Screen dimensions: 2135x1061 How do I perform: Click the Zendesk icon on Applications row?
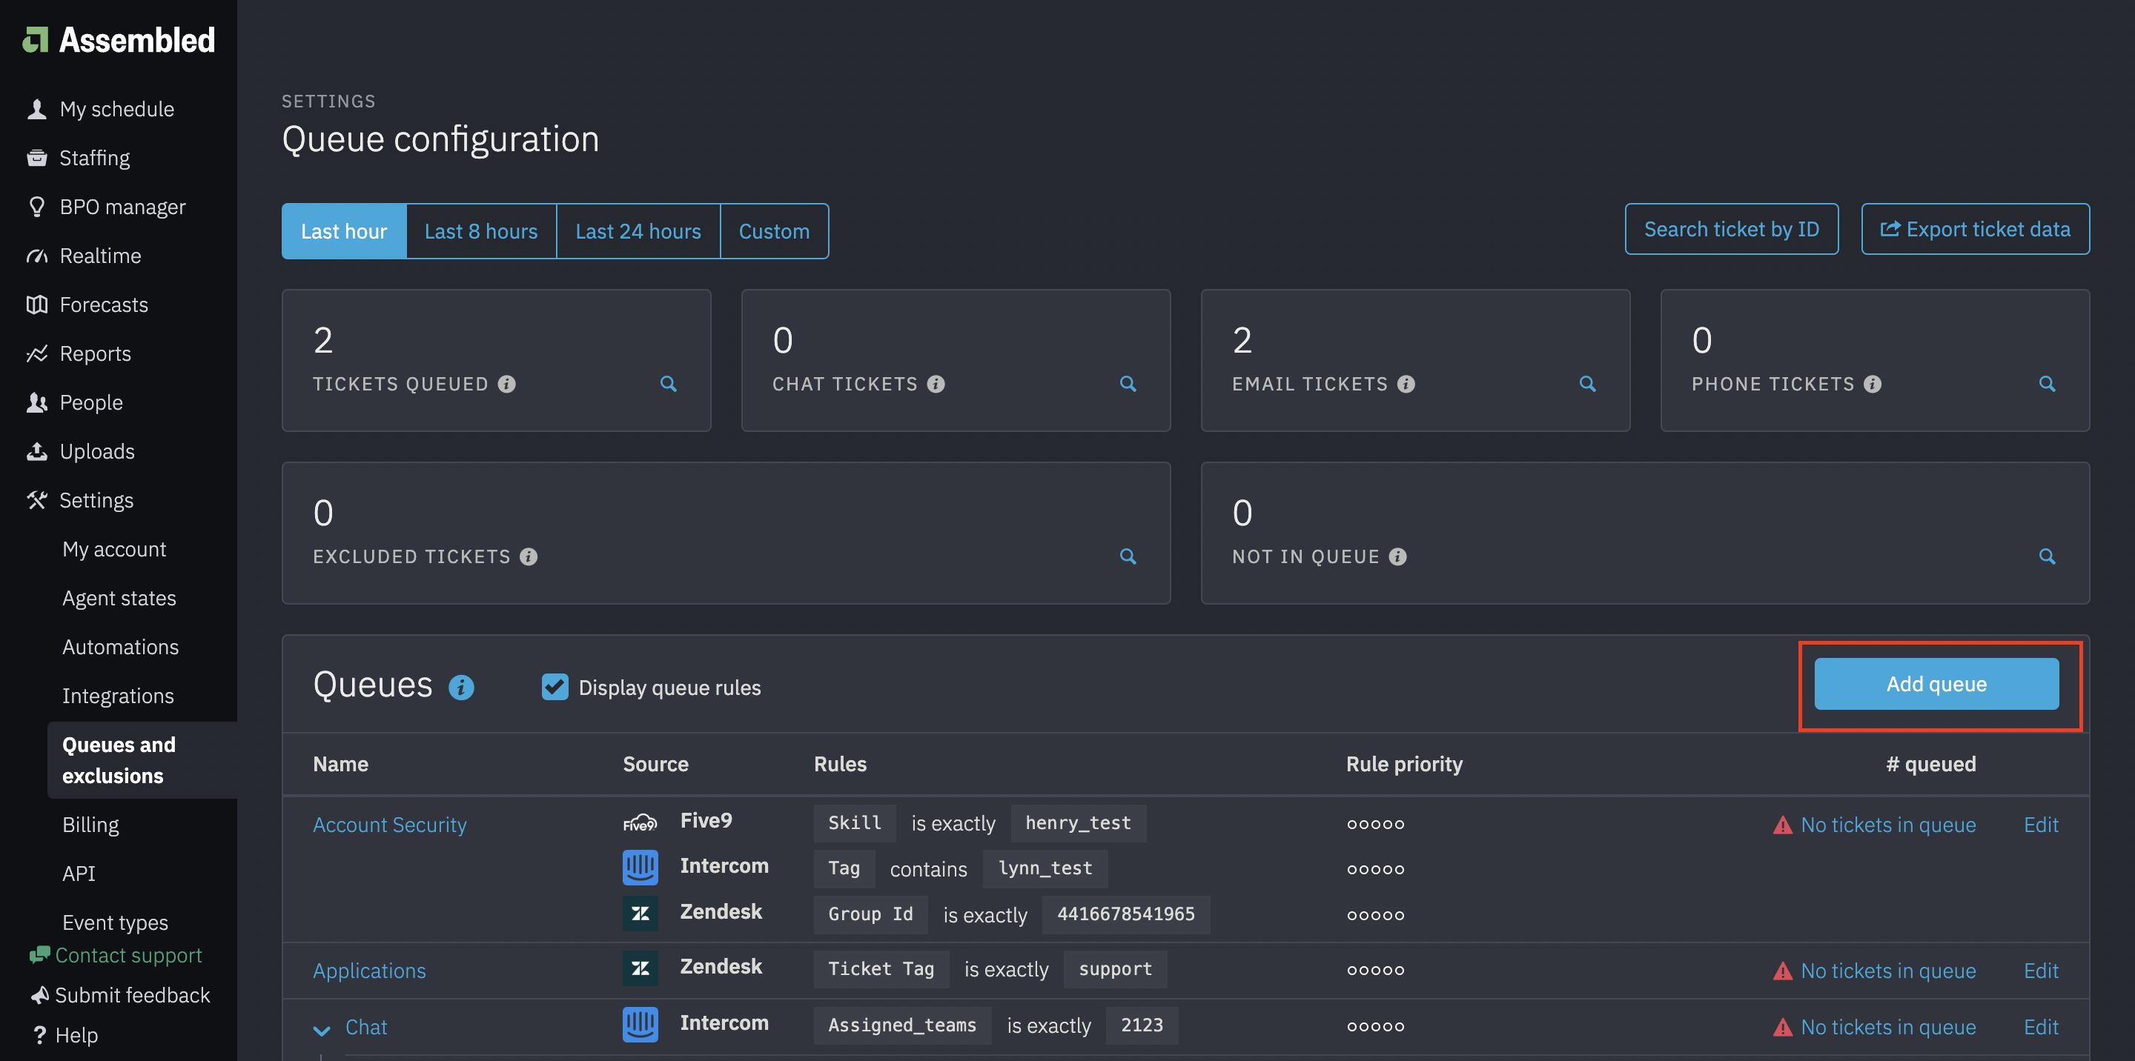click(640, 967)
